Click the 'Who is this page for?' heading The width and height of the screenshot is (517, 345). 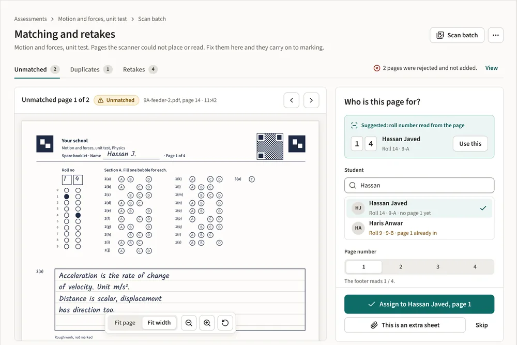coord(382,102)
